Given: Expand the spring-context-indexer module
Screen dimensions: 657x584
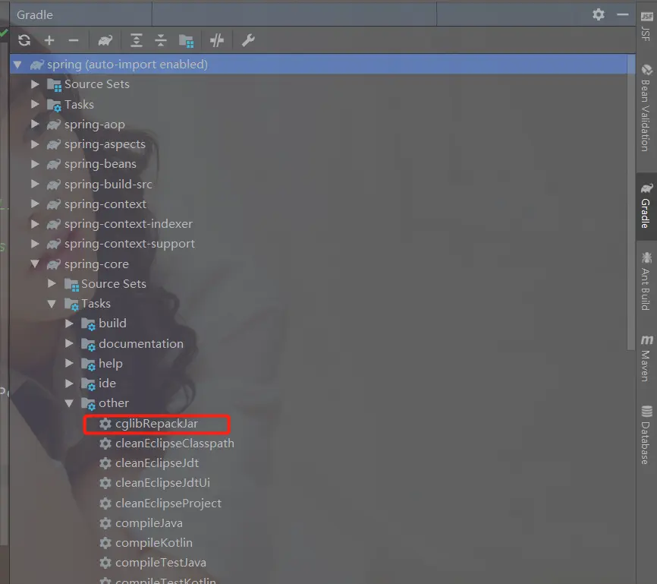Looking at the screenshot, I should (x=35, y=223).
